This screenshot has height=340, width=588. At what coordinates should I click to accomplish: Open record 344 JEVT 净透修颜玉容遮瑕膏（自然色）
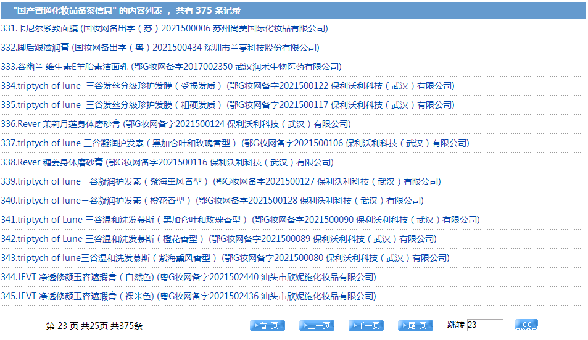[189, 277]
